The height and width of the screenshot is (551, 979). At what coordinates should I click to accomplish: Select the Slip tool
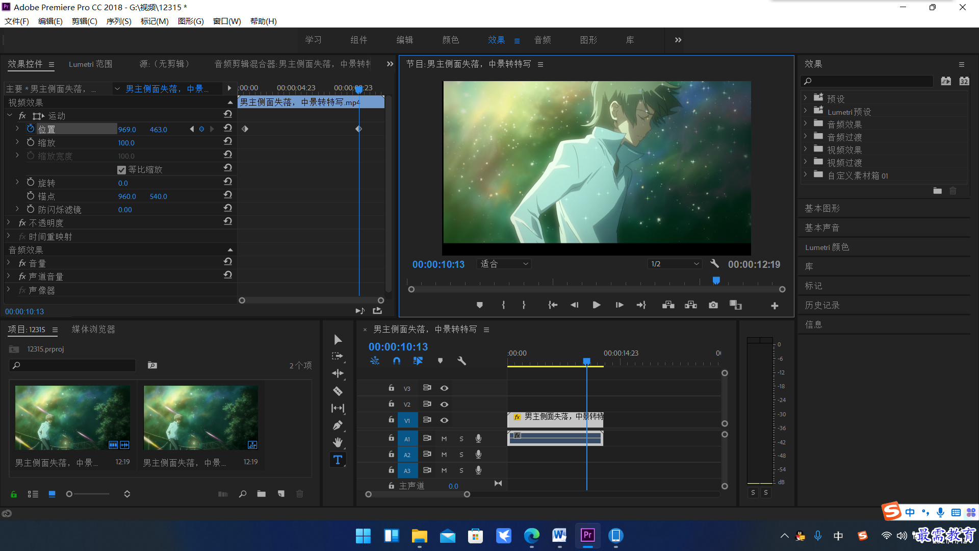point(338,408)
